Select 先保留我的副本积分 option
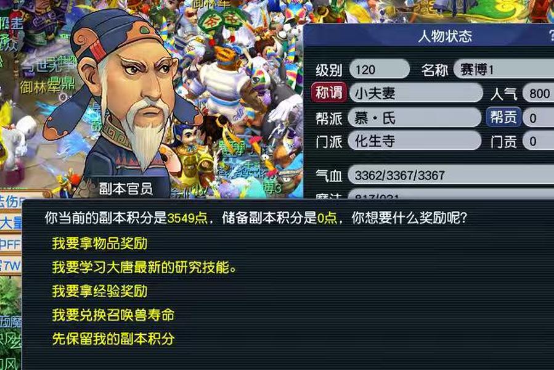This screenshot has width=554, height=370. point(113,339)
